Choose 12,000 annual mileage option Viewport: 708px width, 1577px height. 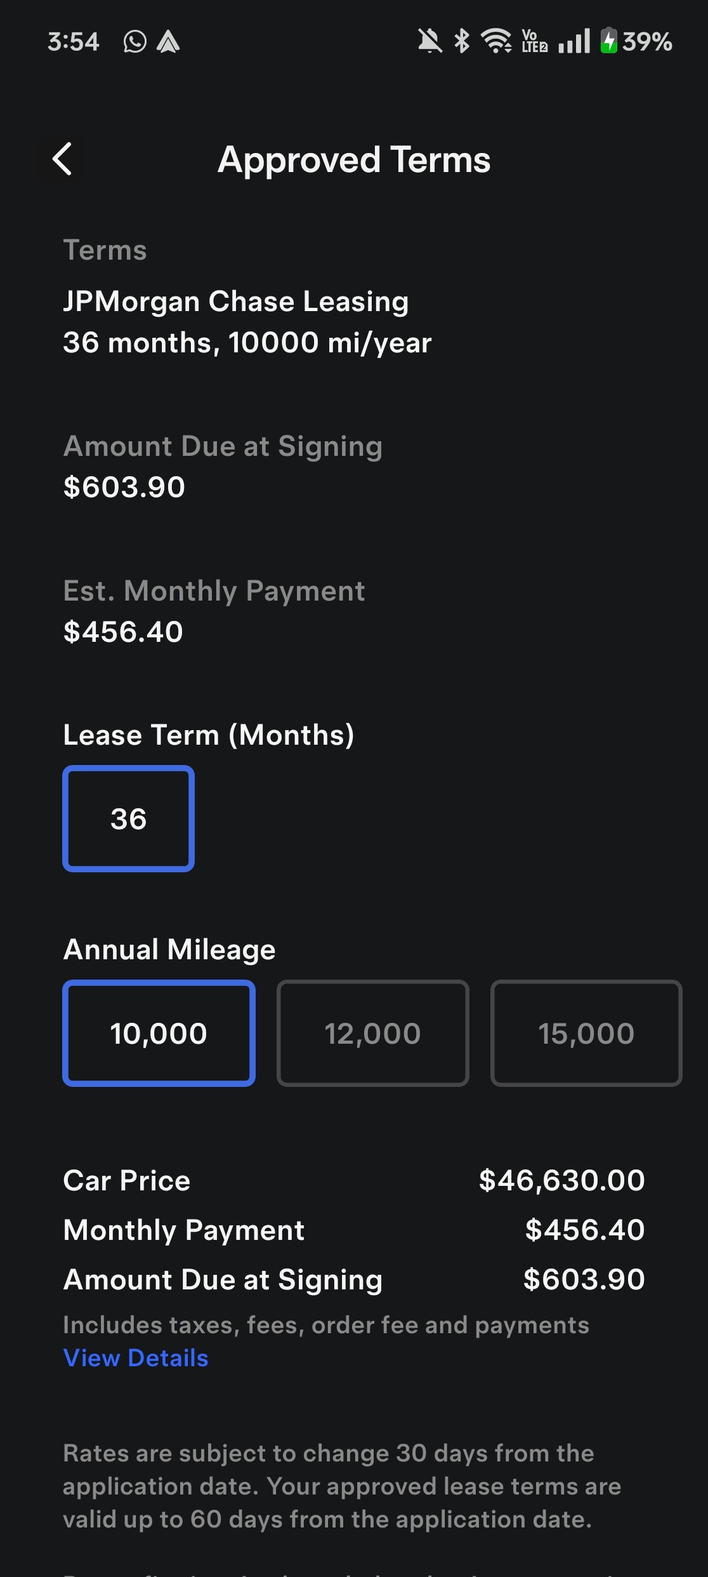(x=373, y=1033)
